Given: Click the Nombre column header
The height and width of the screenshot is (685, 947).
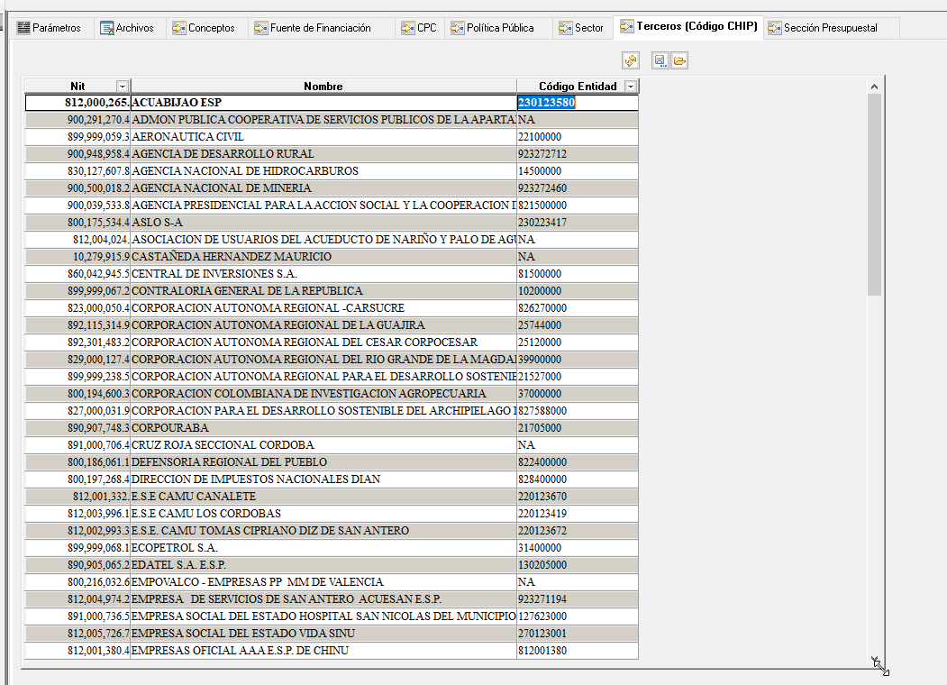Looking at the screenshot, I should click(323, 87).
